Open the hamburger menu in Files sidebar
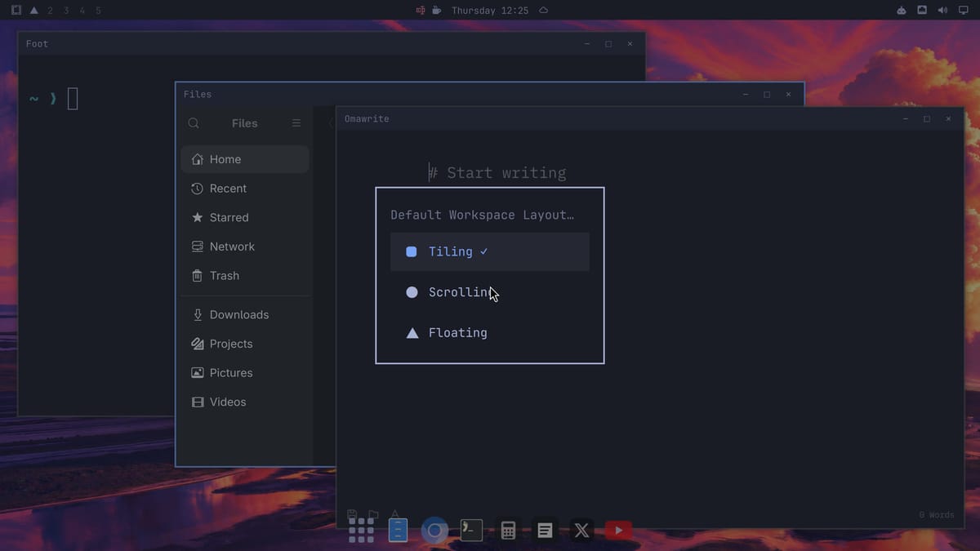Screen dimensions: 980x551 (296, 123)
